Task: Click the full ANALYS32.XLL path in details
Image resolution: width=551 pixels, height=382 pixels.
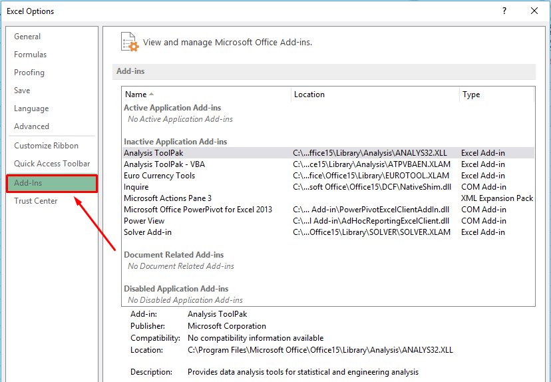Action: [320, 350]
